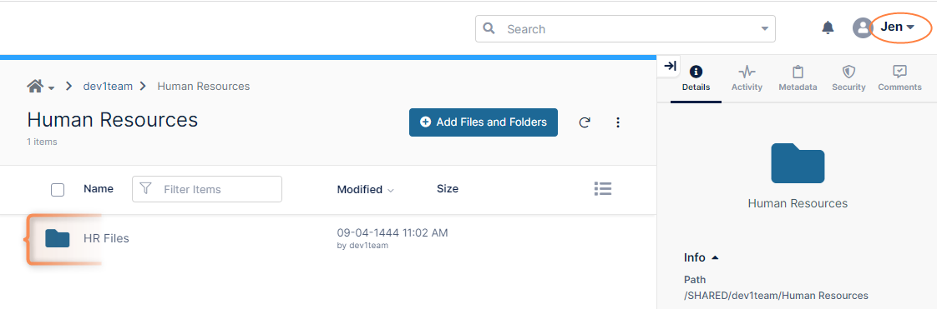Click the magnifier search icon

(x=489, y=28)
